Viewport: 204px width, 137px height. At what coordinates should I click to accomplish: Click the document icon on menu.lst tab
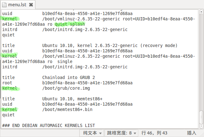pyautogui.click(x=4, y=5)
